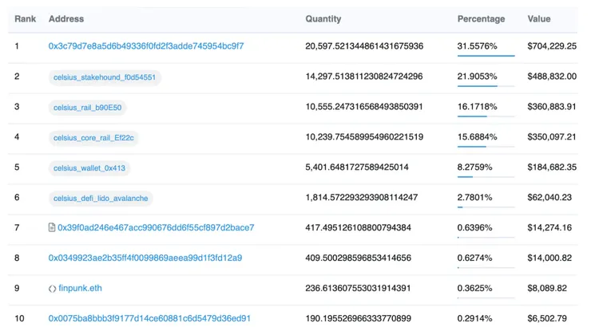The height and width of the screenshot is (327, 591).
Task: Click the $704,229.25 value cell
Action: coord(552,46)
